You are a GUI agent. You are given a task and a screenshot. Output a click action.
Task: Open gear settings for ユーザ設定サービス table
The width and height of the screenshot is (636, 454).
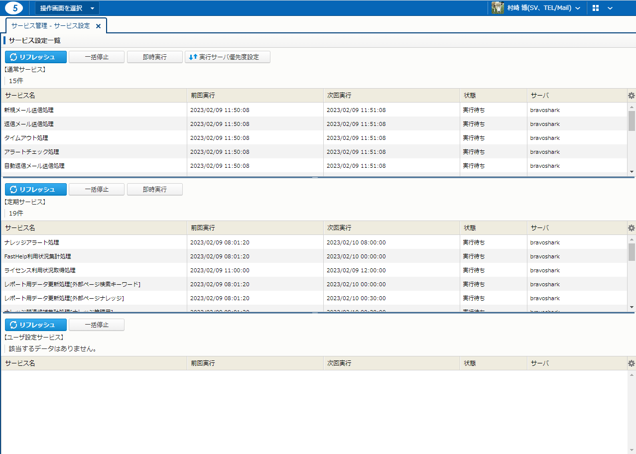point(632,363)
